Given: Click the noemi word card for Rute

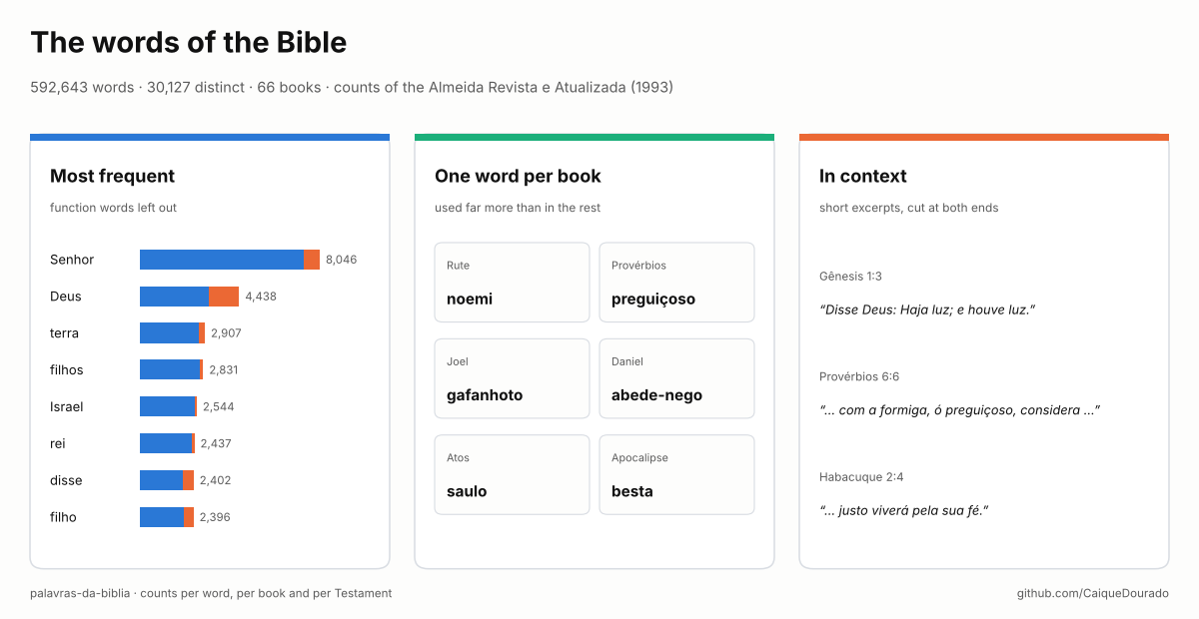Looking at the screenshot, I should coord(512,283).
